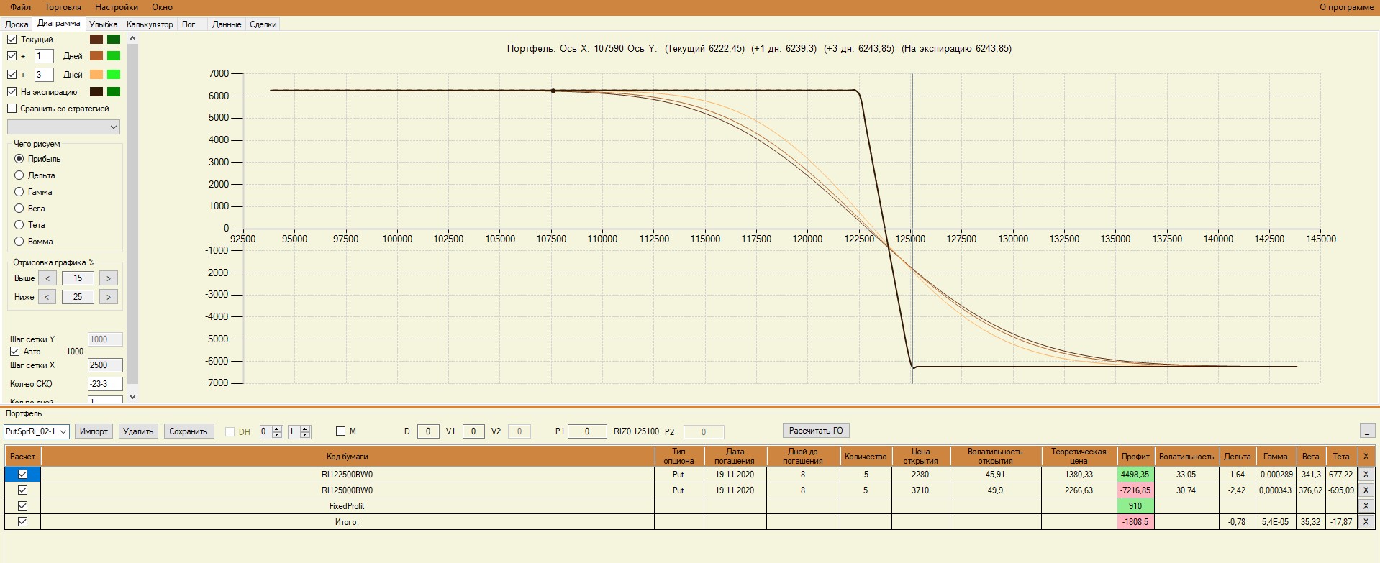Click first DH spinner arrows
This screenshot has height=563, width=1380.
coord(277,431)
